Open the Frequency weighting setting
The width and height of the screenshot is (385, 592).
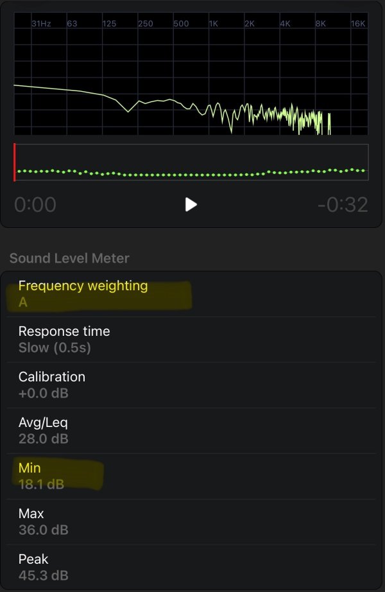tap(191, 293)
